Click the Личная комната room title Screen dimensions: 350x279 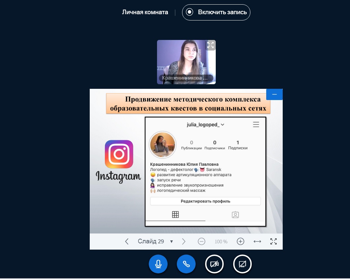tap(145, 12)
